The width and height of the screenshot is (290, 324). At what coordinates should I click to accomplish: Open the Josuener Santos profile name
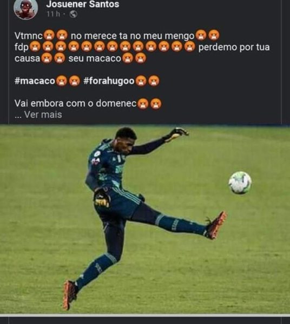click(x=83, y=4)
